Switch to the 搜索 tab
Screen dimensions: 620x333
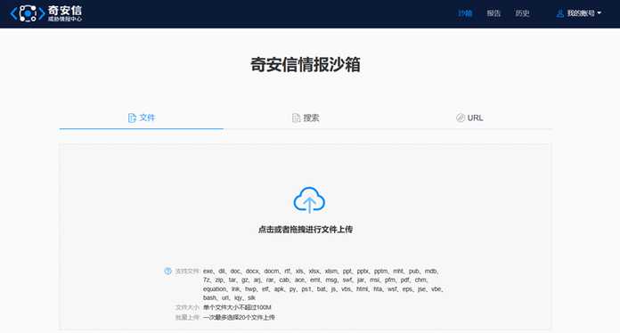coord(306,118)
